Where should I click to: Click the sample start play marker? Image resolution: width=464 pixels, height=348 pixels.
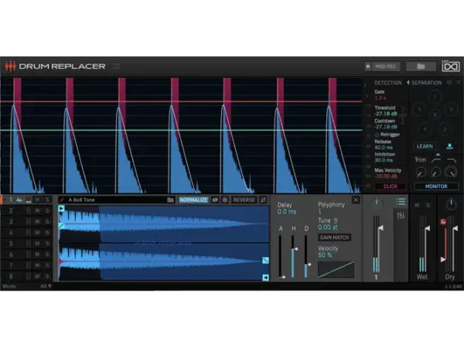tap(61, 209)
